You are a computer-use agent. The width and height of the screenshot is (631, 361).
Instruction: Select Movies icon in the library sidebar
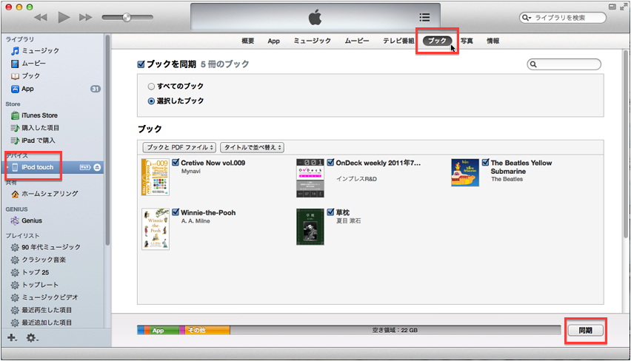coord(15,64)
